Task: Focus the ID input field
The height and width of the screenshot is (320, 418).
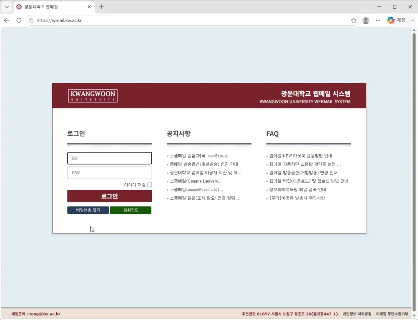Action: 109,158
